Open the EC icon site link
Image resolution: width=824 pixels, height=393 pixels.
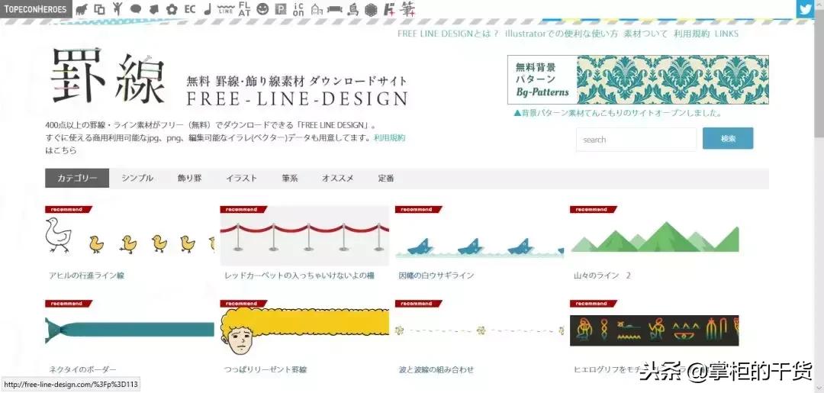click(190, 9)
